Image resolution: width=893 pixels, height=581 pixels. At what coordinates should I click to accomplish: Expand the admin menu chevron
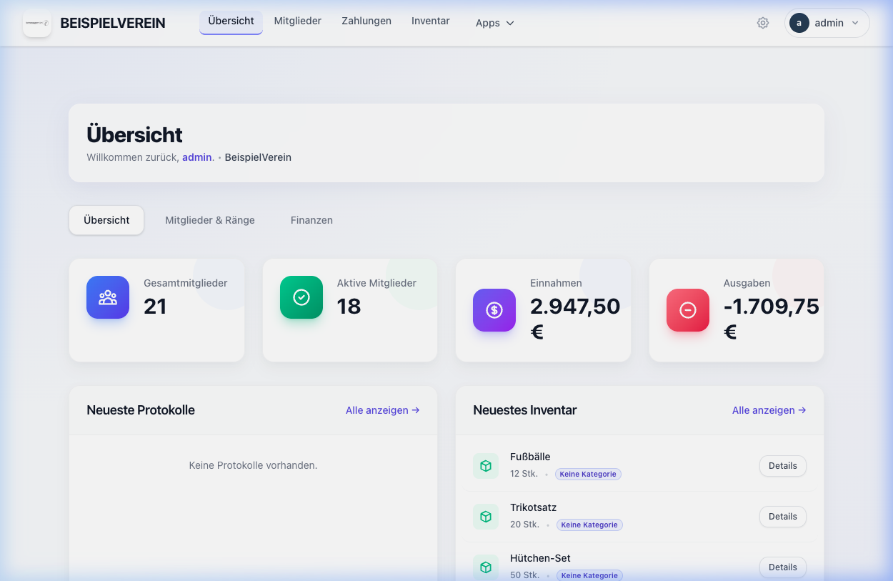coord(854,22)
